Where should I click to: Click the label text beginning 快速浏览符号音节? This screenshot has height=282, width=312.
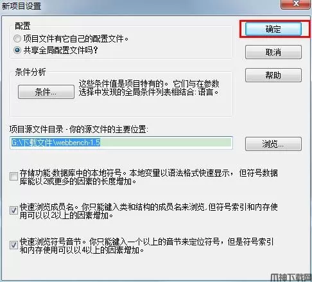(x=146, y=245)
